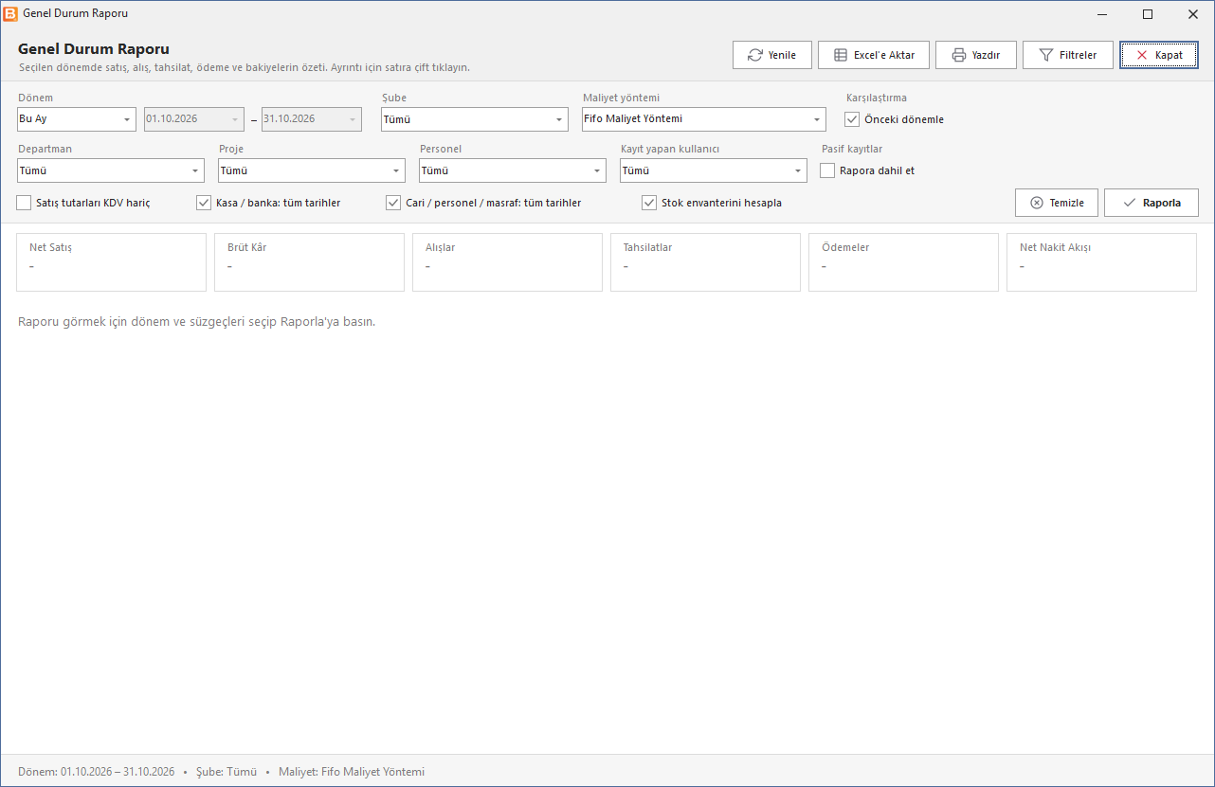
Task: Click the app logo in title bar
Action: point(11,14)
